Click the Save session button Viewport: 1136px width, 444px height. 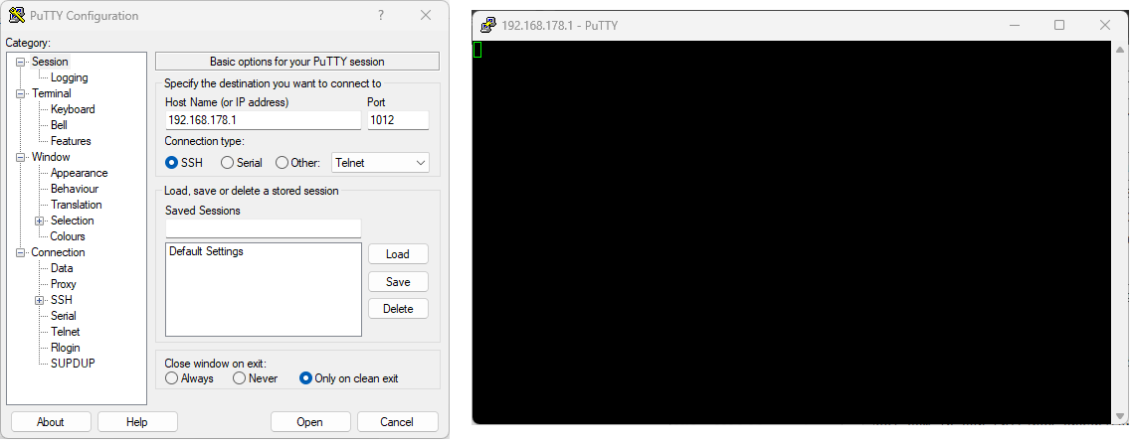coord(398,282)
